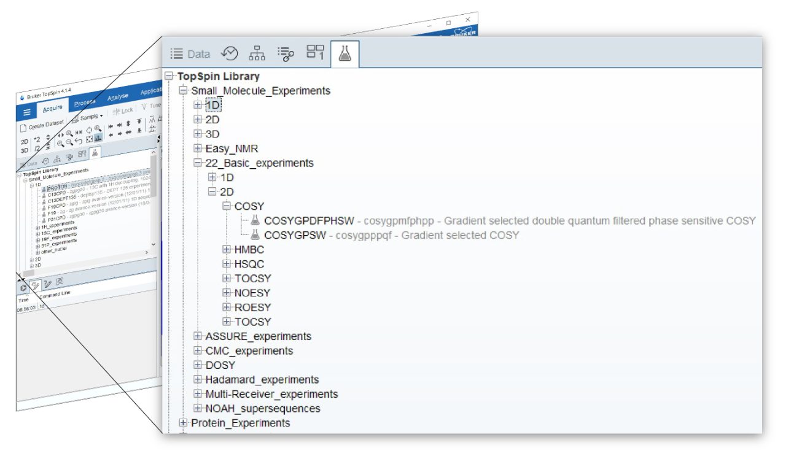Switch to the Process tab

[x=84, y=101]
